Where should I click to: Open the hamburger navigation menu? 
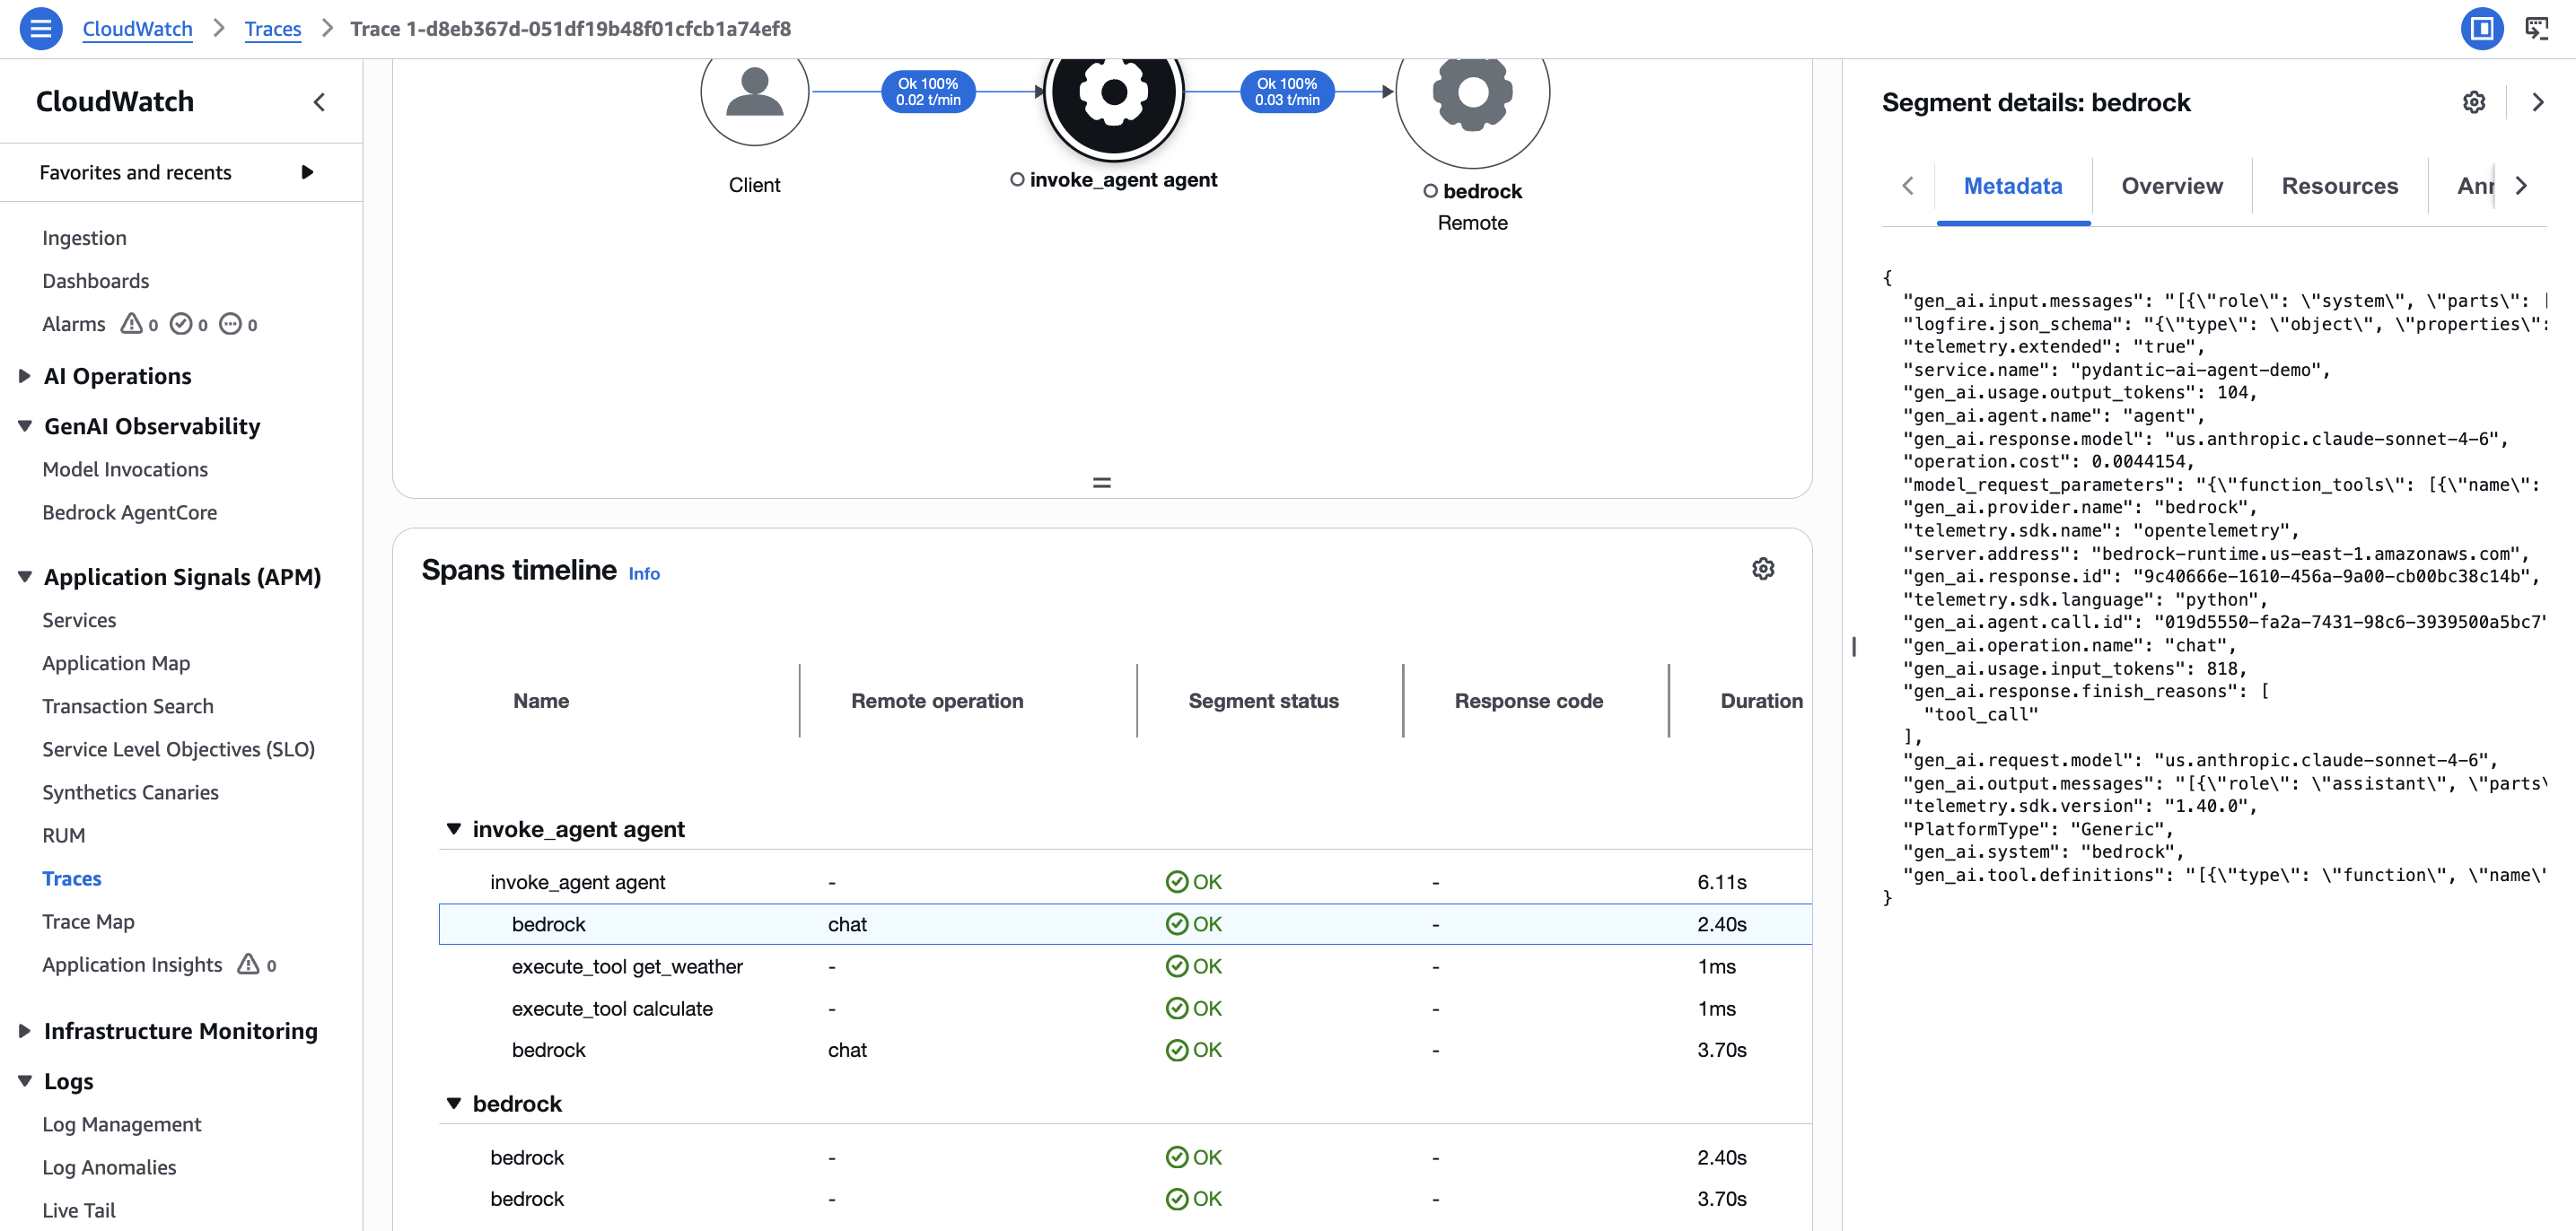pyautogui.click(x=41, y=28)
